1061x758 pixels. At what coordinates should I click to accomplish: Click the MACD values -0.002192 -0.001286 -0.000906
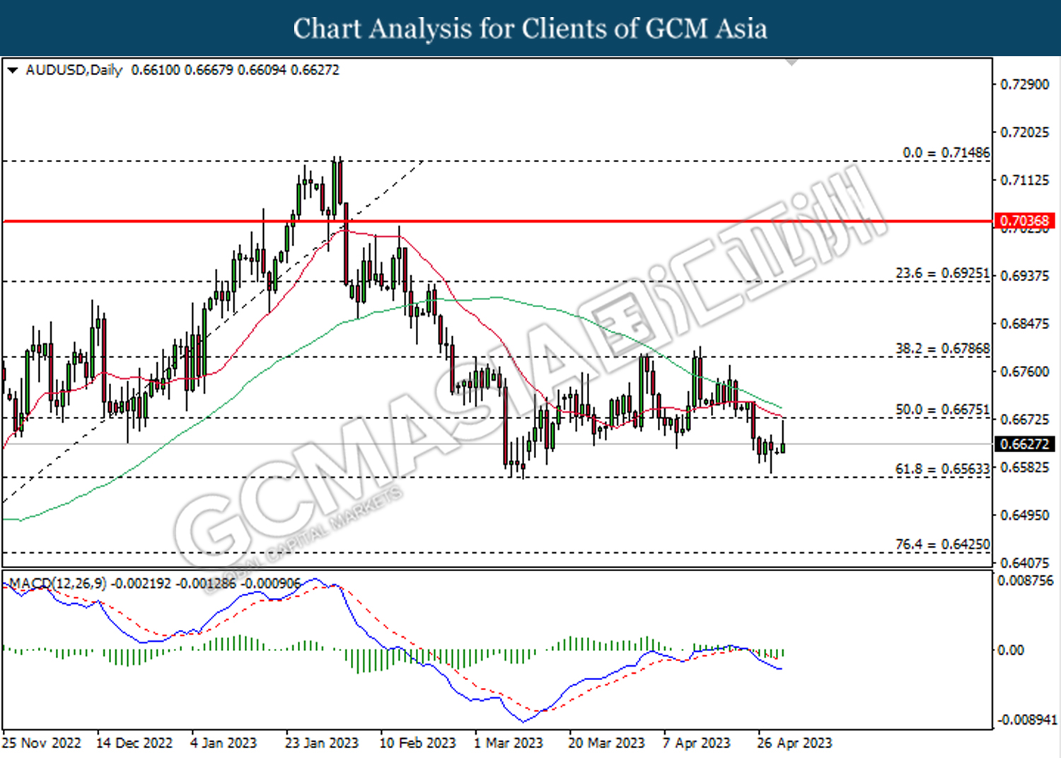[207, 583]
